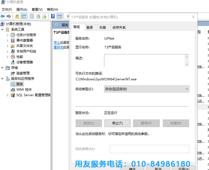Viewport: 209px width, 170px height.
Task: Click the Export List toolbar icon
Action: [45, 16]
